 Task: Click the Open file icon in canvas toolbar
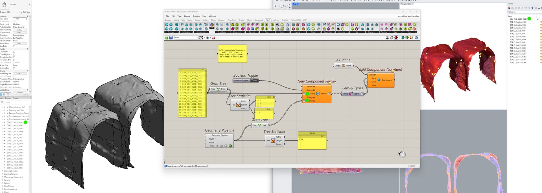(166, 38)
